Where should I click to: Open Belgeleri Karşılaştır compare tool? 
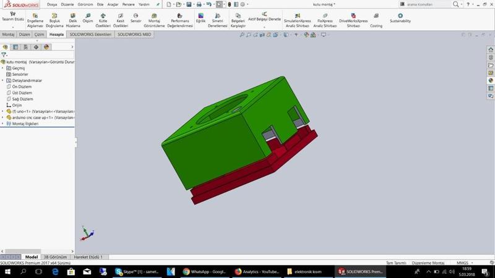click(x=238, y=20)
